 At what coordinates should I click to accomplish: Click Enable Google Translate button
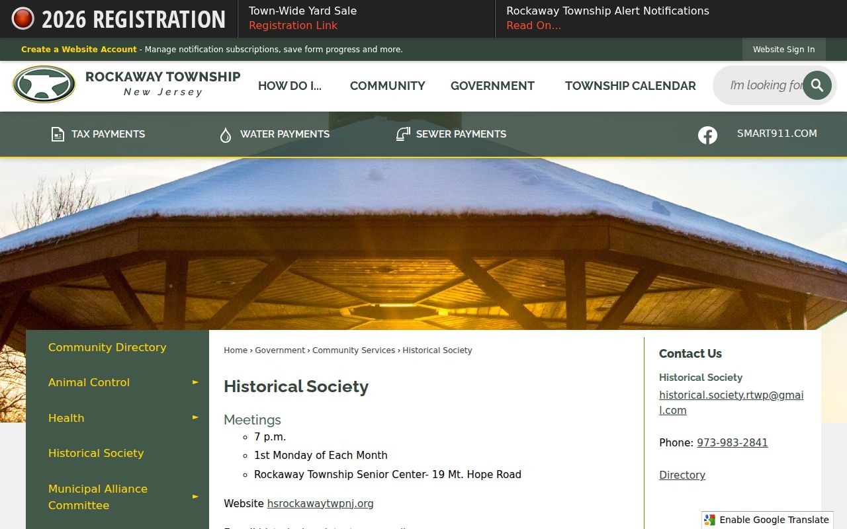(x=768, y=520)
